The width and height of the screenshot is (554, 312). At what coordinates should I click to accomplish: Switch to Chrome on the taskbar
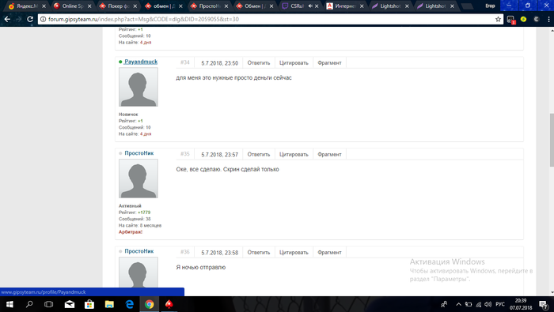(149, 304)
